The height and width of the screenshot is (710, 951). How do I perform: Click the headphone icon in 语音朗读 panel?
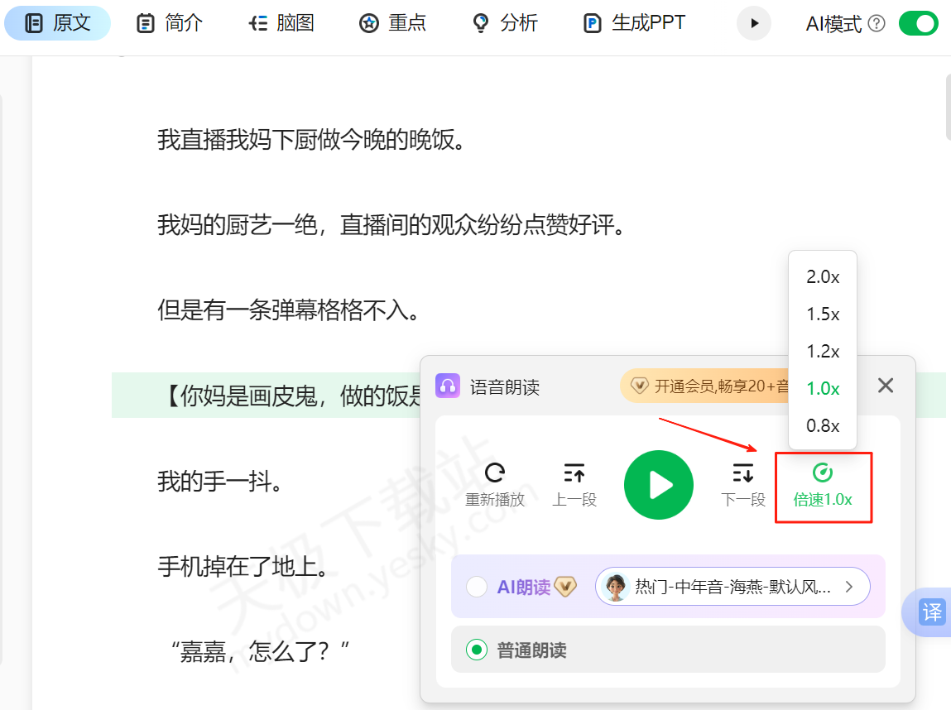click(x=448, y=386)
